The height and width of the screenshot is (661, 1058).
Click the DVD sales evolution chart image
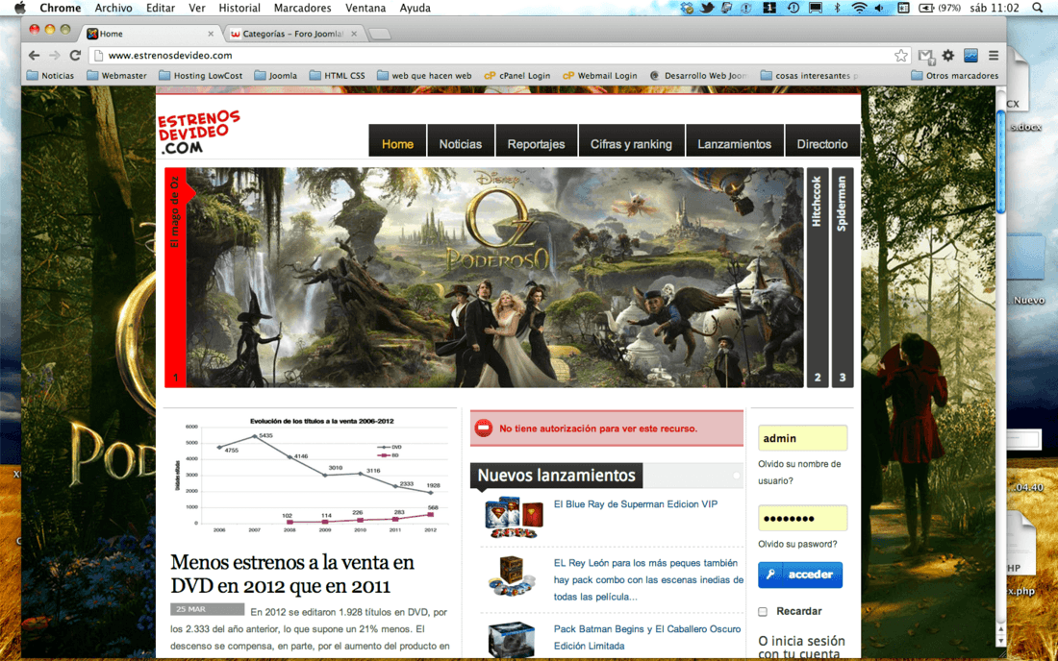click(x=311, y=476)
